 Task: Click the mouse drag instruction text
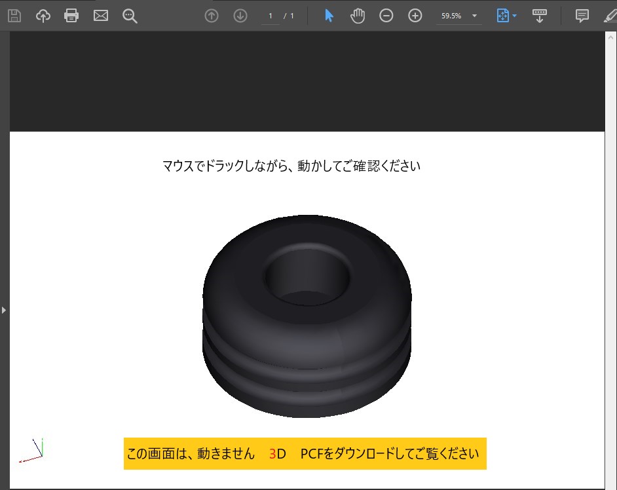pos(291,166)
